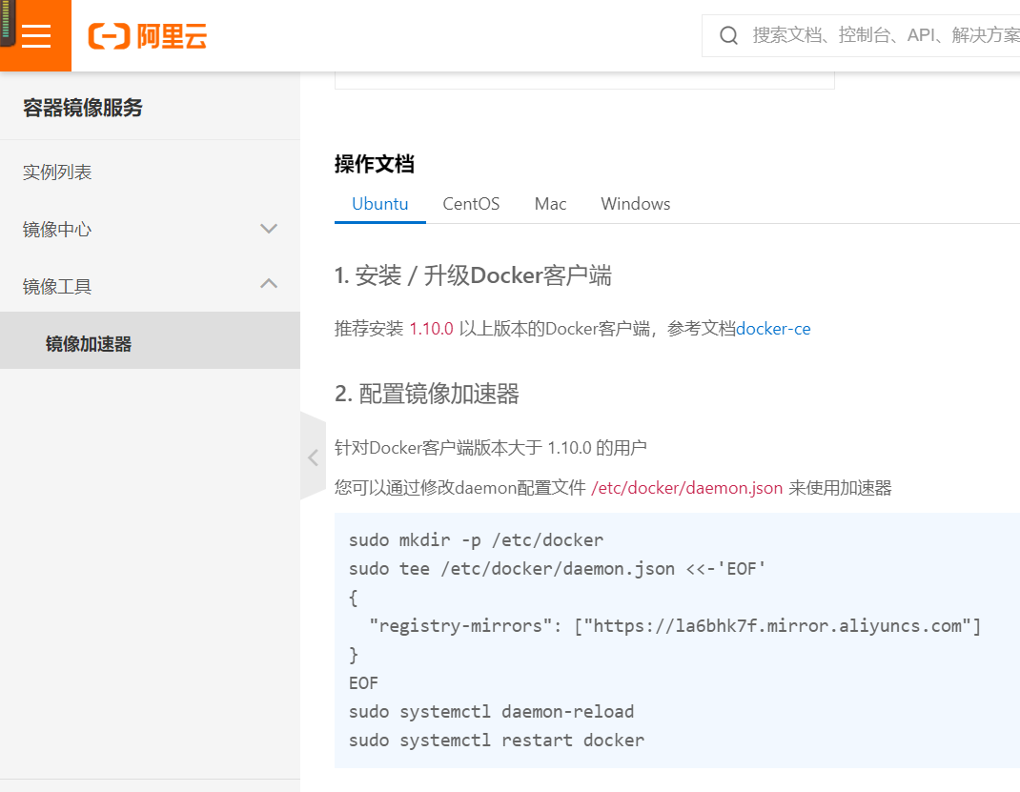Switch to the CentOS tab
The width and height of the screenshot is (1020, 792).
pos(470,203)
